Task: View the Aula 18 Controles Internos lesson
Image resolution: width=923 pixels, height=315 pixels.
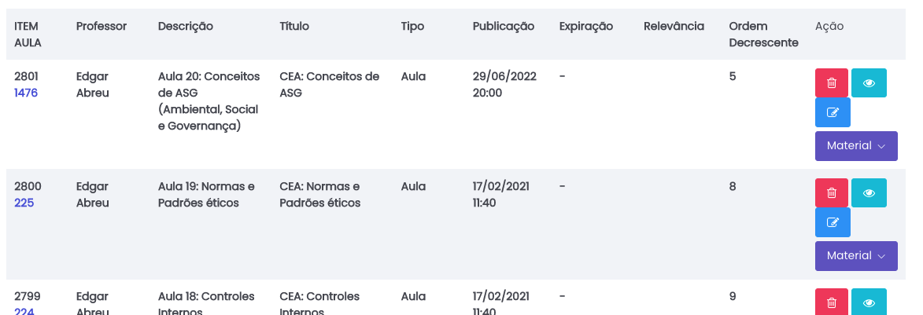Action: click(869, 303)
